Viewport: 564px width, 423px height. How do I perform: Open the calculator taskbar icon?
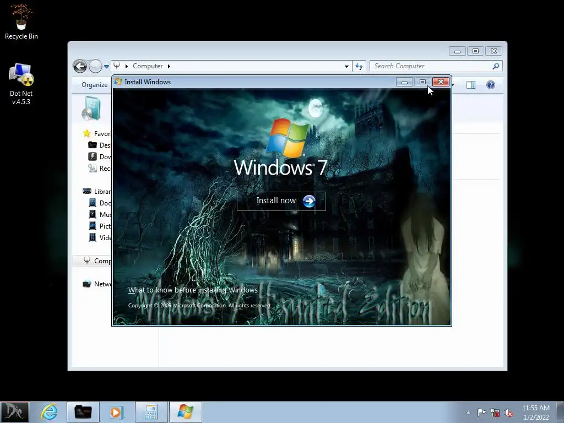[151, 412]
